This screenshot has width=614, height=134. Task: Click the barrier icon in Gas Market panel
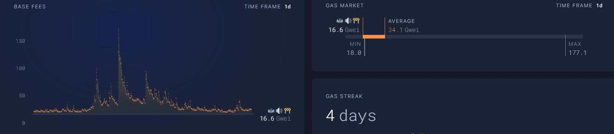[x=356, y=21]
